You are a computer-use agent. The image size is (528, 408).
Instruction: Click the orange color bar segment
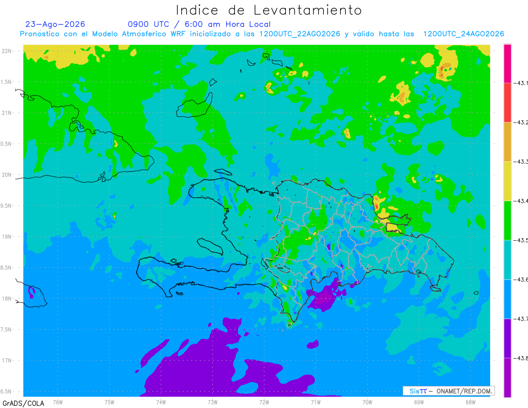[507, 142]
